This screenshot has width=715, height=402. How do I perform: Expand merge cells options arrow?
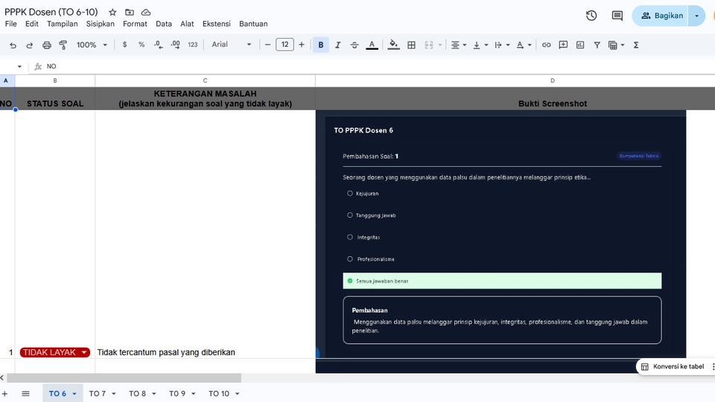tap(439, 45)
